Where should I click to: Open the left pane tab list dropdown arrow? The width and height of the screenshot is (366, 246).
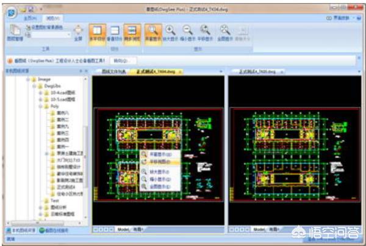coord(221,71)
